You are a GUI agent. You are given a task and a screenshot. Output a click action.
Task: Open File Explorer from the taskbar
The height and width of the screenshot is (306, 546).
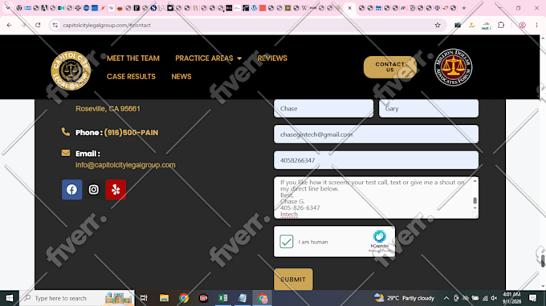(x=164, y=298)
